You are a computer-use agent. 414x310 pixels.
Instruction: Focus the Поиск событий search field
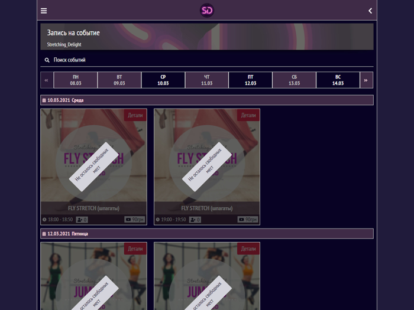coord(207,60)
